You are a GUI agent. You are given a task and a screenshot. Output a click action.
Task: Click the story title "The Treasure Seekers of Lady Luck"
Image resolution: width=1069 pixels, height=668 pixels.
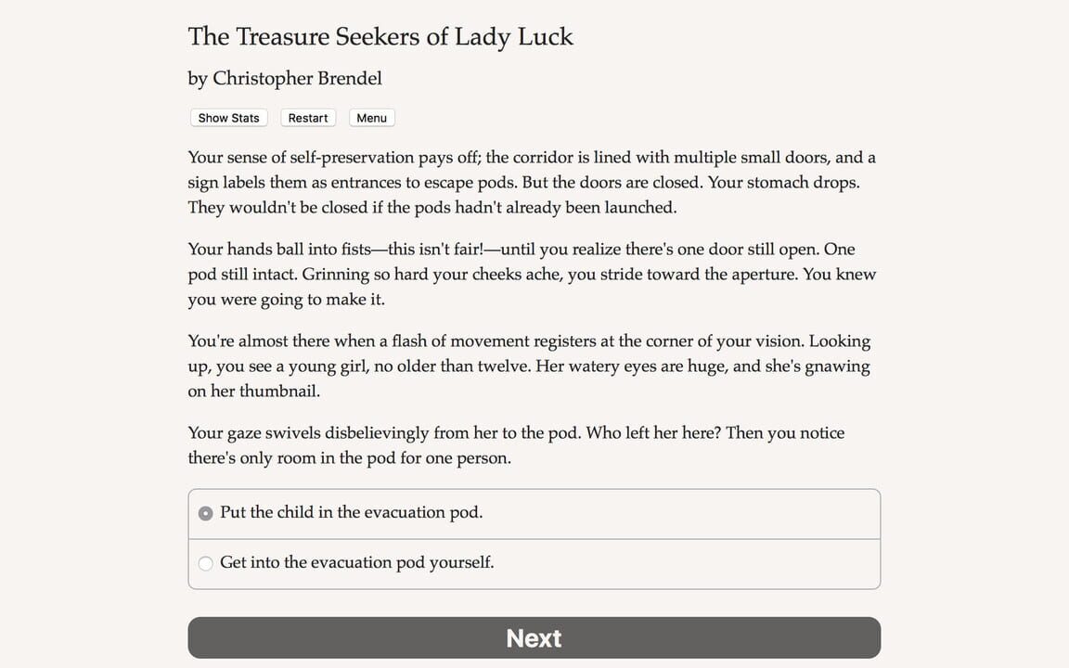pyautogui.click(x=380, y=37)
